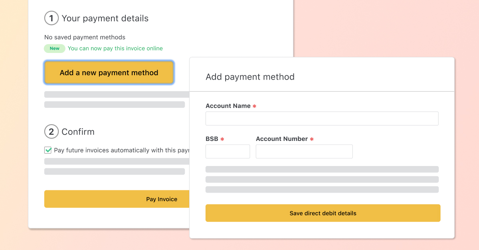Click the 'Confirm' section heading
Image resolution: width=479 pixels, height=250 pixels.
78,132
